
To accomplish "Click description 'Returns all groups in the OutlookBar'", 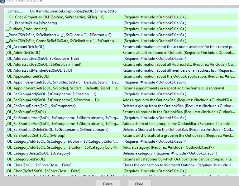I will point(179,112).
